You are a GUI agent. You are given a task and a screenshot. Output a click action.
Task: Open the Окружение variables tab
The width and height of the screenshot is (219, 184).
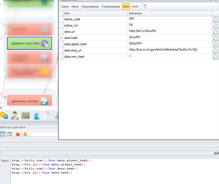click(x=90, y=6)
